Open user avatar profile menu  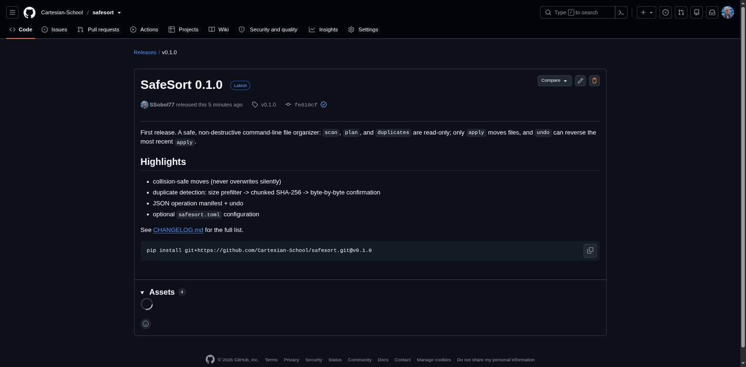click(x=727, y=12)
